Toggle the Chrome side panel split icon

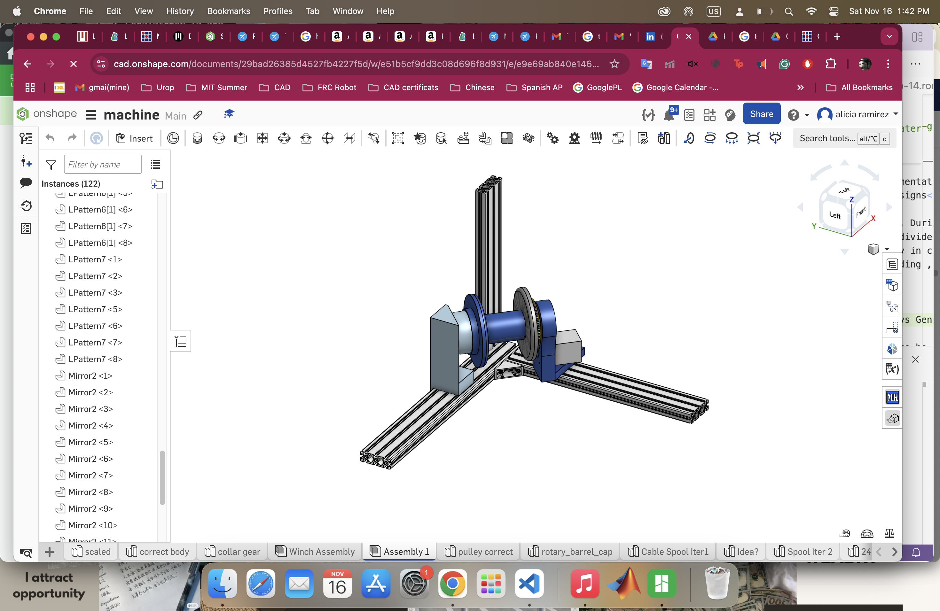coord(918,37)
